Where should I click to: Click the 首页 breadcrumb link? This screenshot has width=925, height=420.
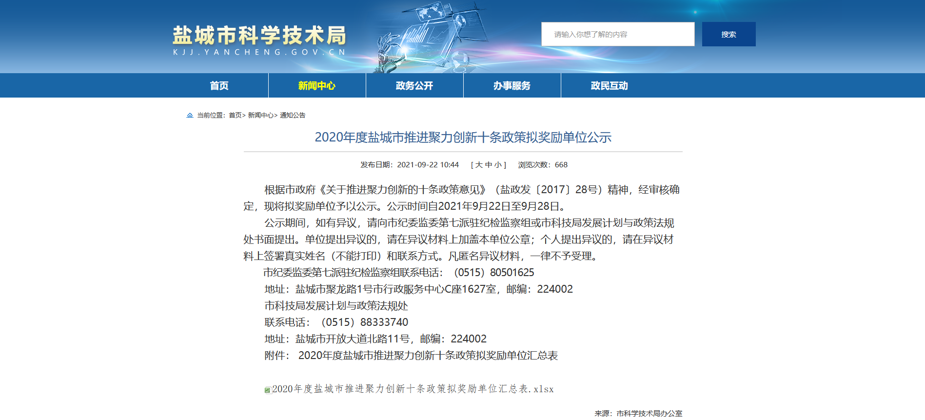235,116
